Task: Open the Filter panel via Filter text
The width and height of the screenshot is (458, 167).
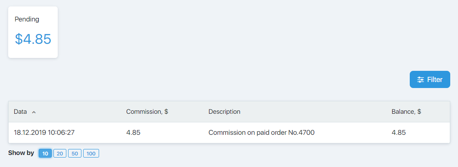Action: click(435, 79)
